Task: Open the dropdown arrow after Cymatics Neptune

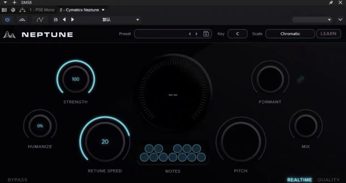Action: tap(103, 10)
